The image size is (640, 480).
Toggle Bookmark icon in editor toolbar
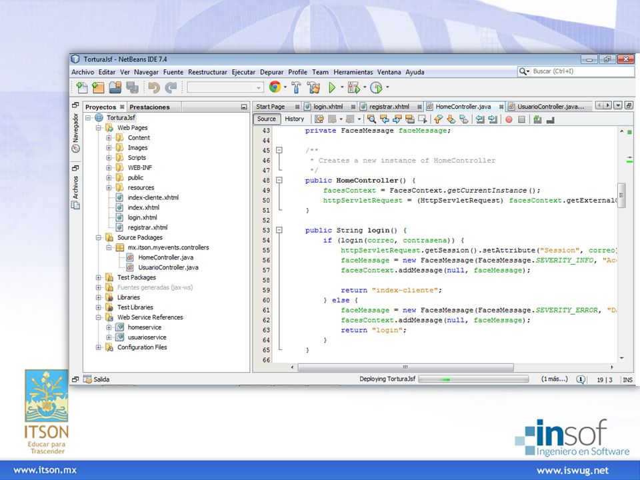(464, 119)
